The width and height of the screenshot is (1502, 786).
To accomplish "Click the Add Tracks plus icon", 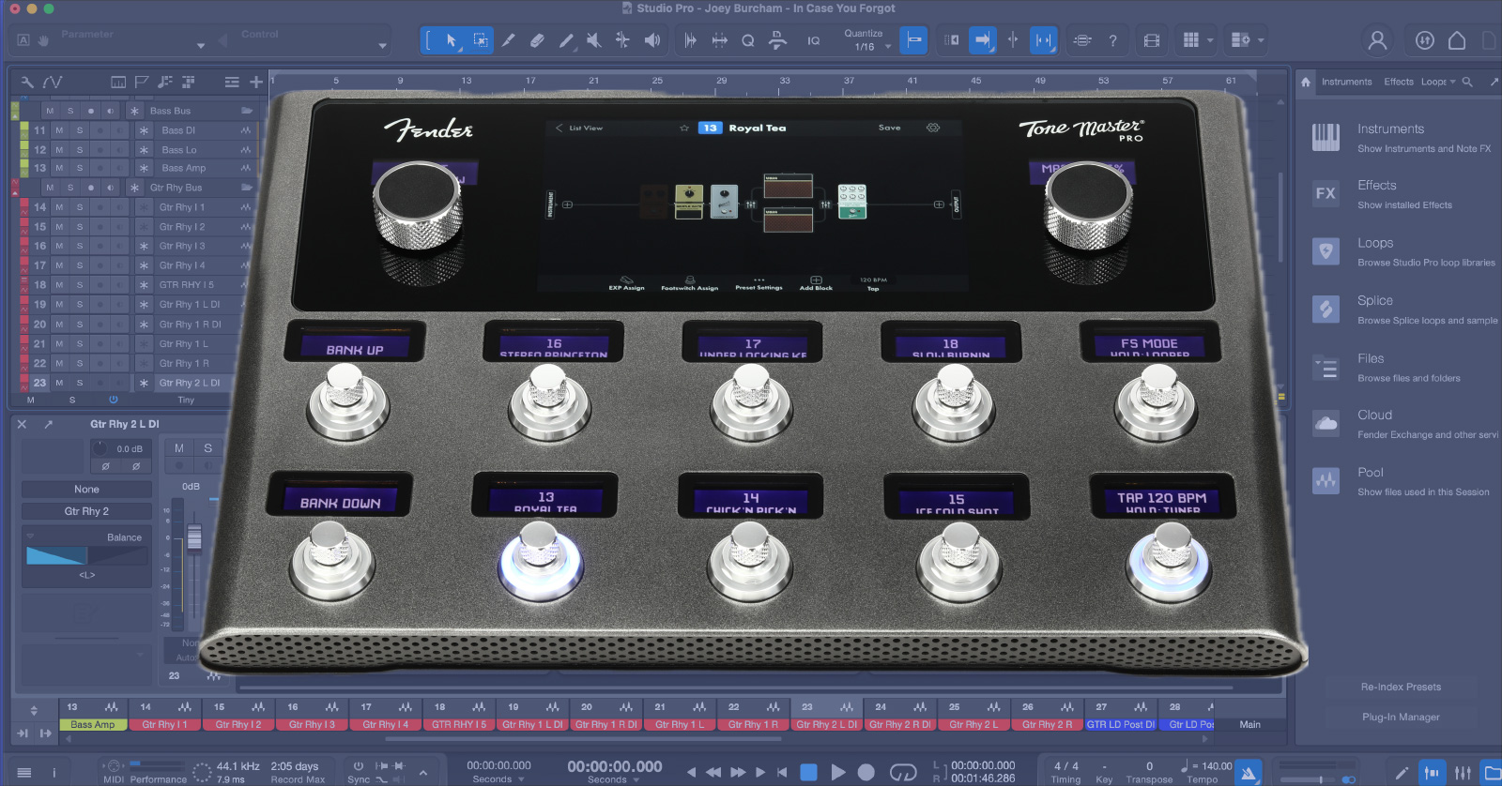I will [x=256, y=83].
